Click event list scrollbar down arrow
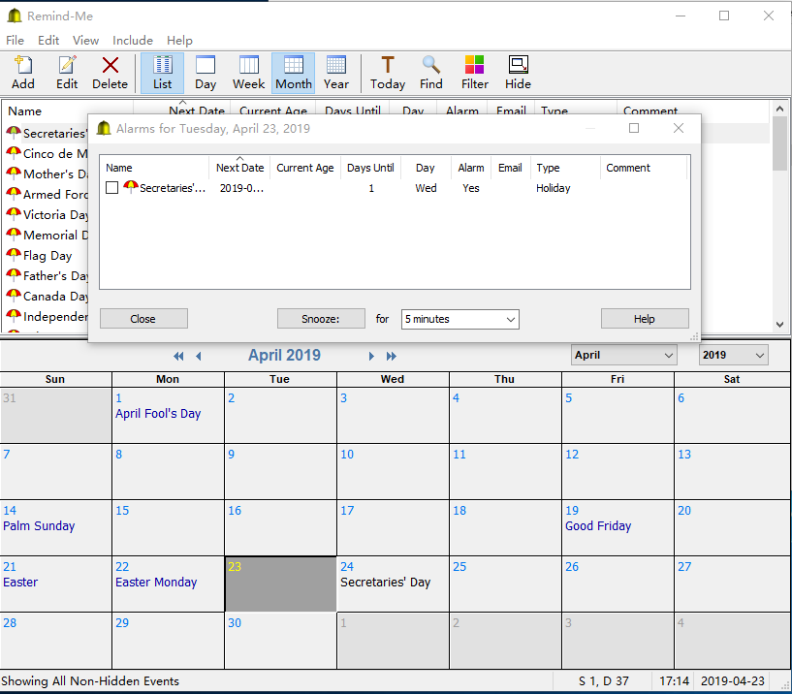Viewport: 792px width, 694px height. (779, 325)
